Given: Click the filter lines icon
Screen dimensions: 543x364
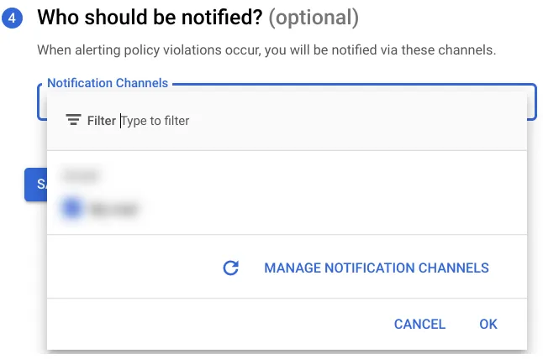Looking at the screenshot, I should click(73, 120).
